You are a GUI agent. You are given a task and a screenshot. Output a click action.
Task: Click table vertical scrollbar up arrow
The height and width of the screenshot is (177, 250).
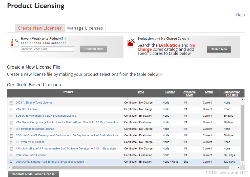coord(242,100)
